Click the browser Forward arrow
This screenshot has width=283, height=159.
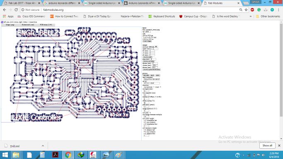10,10
